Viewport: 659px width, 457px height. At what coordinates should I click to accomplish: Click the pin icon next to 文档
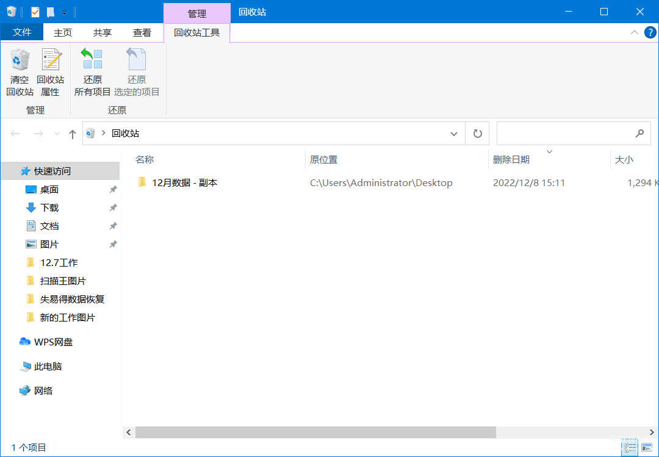(x=113, y=226)
